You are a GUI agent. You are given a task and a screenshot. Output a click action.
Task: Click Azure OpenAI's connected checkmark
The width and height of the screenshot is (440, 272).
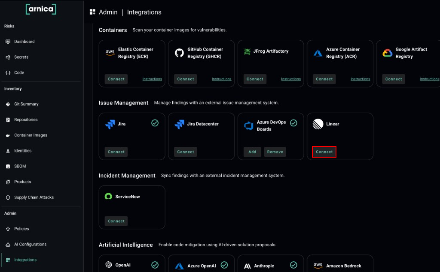224,265
